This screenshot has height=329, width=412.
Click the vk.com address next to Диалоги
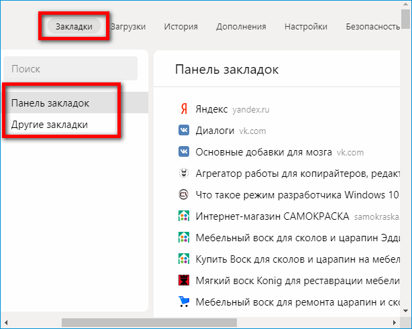tap(252, 131)
